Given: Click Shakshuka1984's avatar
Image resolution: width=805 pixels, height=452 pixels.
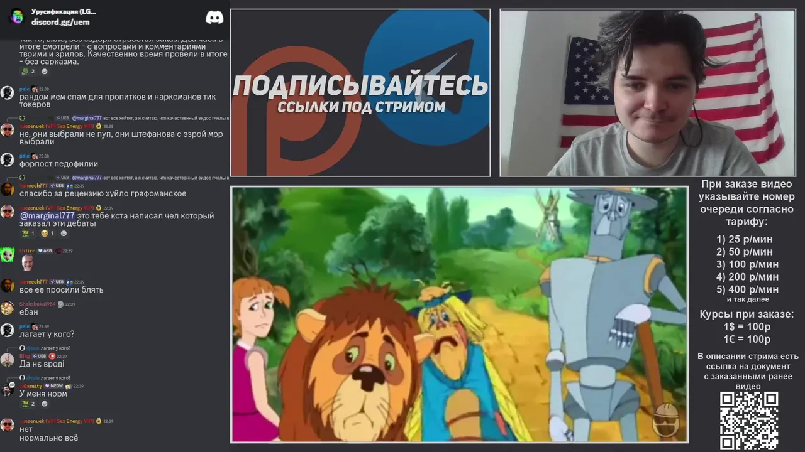Looking at the screenshot, I should pyautogui.click(x=7, y=308).
